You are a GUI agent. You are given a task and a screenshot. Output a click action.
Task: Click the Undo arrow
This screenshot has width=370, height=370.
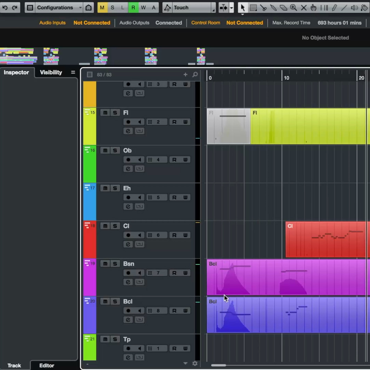coord(5,8)
